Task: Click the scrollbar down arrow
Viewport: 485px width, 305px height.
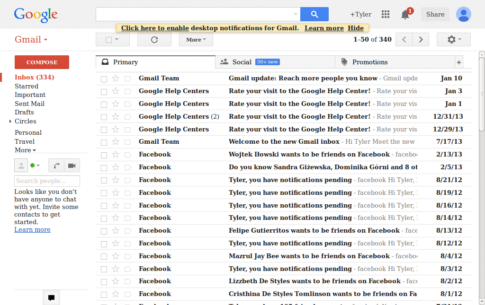Action: click(482, 302)
